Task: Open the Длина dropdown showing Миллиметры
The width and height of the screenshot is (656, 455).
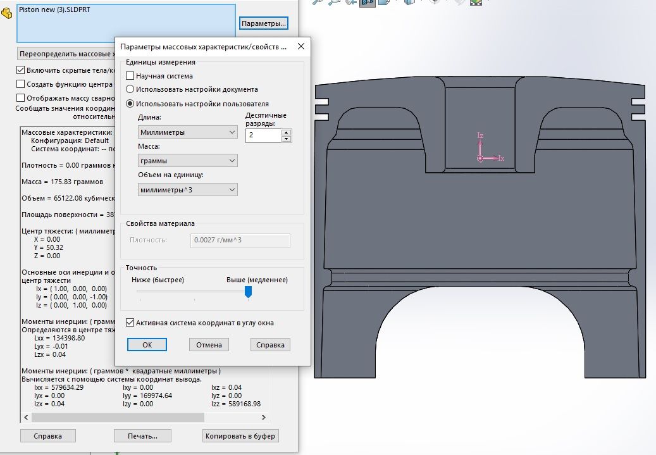Action: (187, 132)
